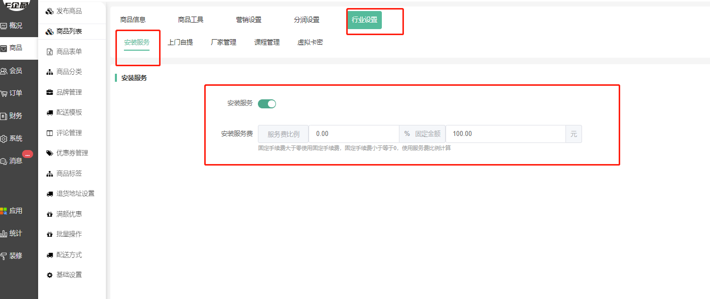The image size is (710, 299).
Task: Click the 概况 overview icon in sidebar
Action: (4, 26)
